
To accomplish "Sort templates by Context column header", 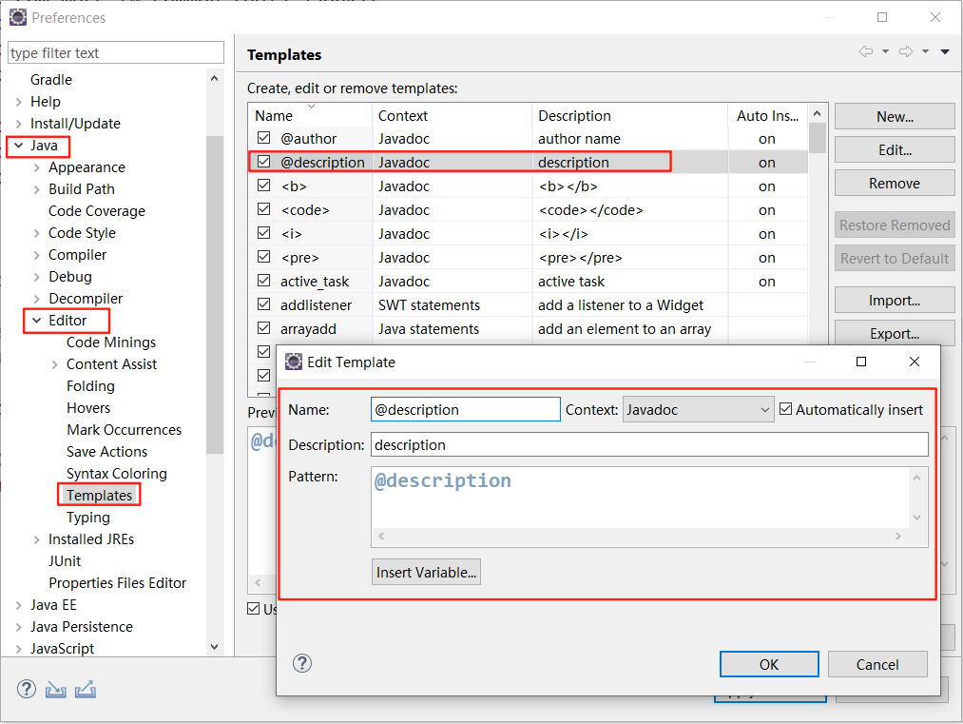I will pos(452,115).
